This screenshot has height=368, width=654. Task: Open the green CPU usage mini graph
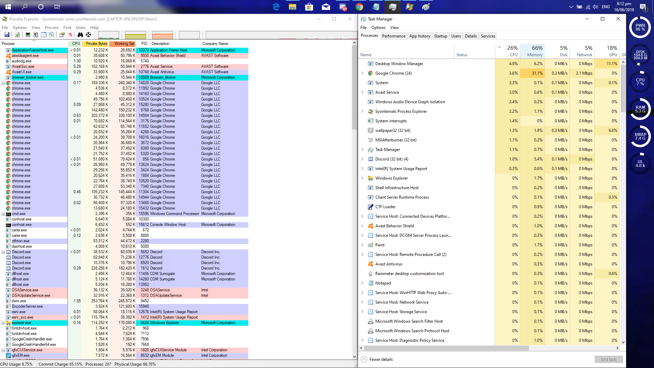point(109,35)
